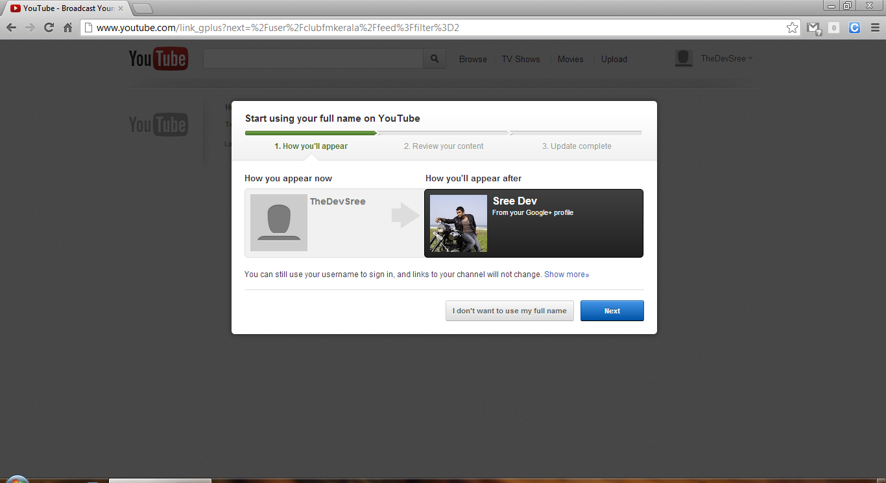Select the YouTube - Broadcast Yourself tab
The image size is (886, 483).
pos(66,8)
